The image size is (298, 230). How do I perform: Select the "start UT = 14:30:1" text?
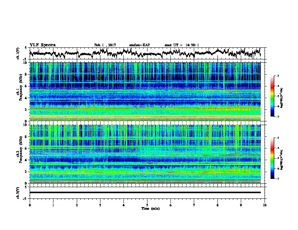coord(182,45)
